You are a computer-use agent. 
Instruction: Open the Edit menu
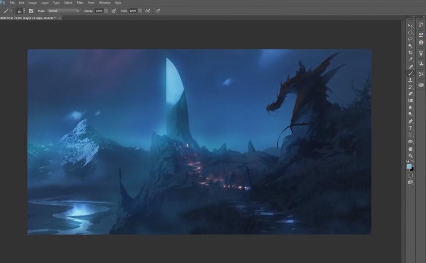(x=21, y=2)
